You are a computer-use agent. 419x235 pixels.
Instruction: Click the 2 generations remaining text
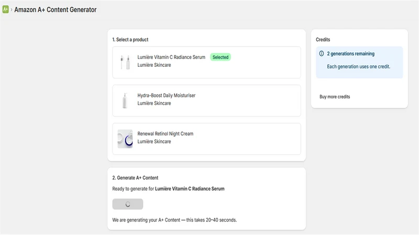350,54
